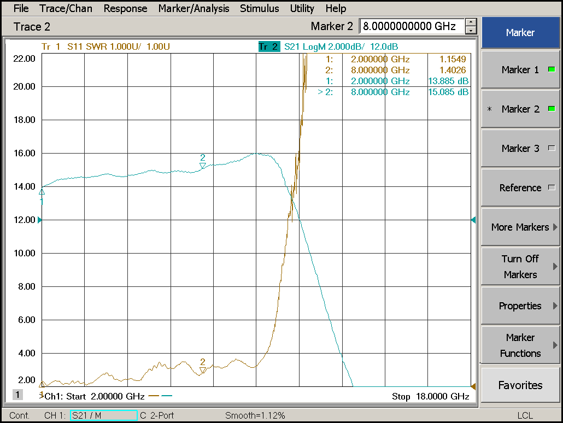Open the Utility menu
This screenshot has width=563, height=423.
pos(302,8)
